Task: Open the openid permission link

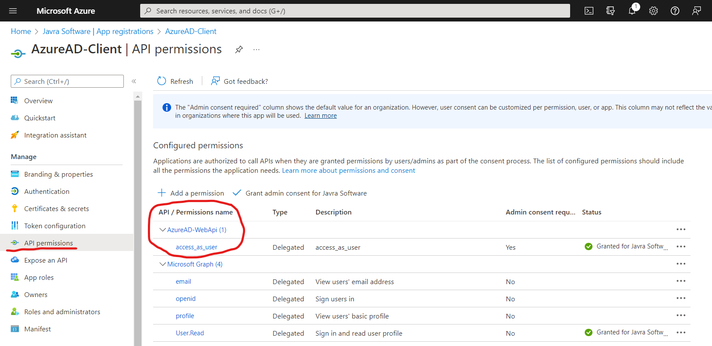Action: 185,299
